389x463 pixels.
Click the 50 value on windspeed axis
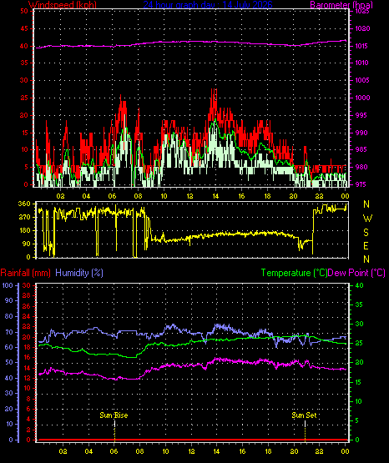[x=24, y=11]
